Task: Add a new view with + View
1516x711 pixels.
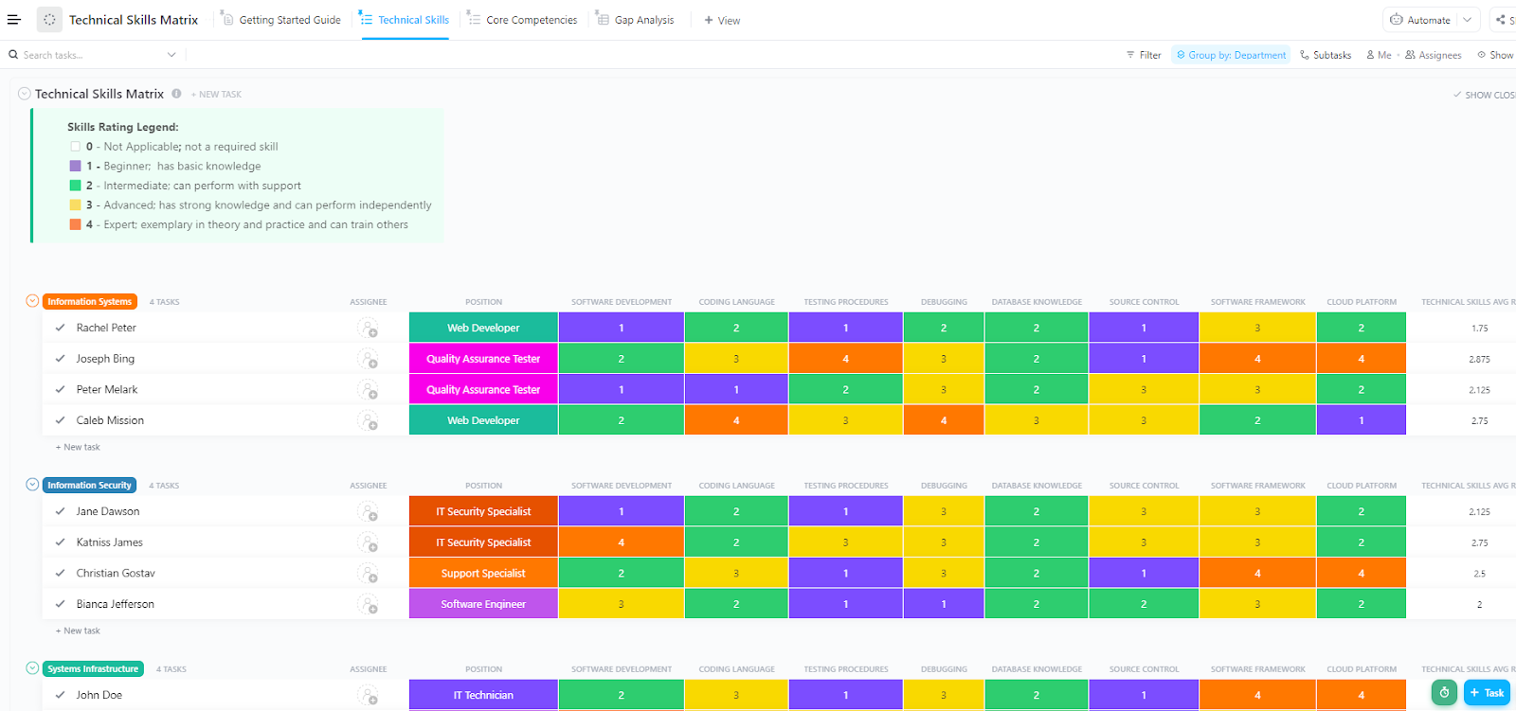Action: (722, 20)
